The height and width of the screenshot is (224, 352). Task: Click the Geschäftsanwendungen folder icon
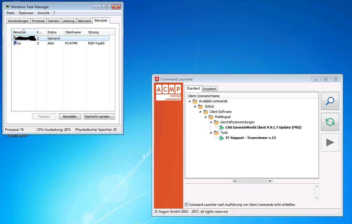tap(216, 122)
